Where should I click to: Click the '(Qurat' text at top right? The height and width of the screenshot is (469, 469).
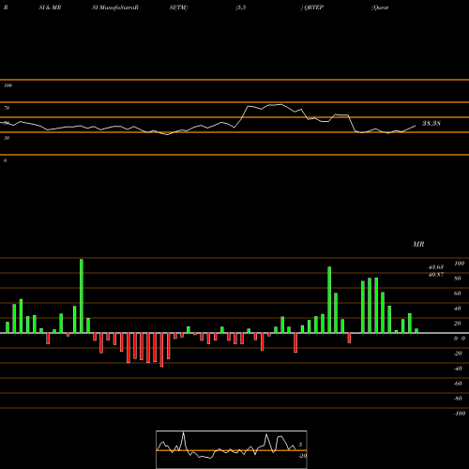coord(380,8)
